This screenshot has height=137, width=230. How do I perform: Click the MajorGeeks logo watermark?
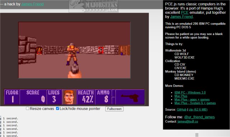point(93,6)
